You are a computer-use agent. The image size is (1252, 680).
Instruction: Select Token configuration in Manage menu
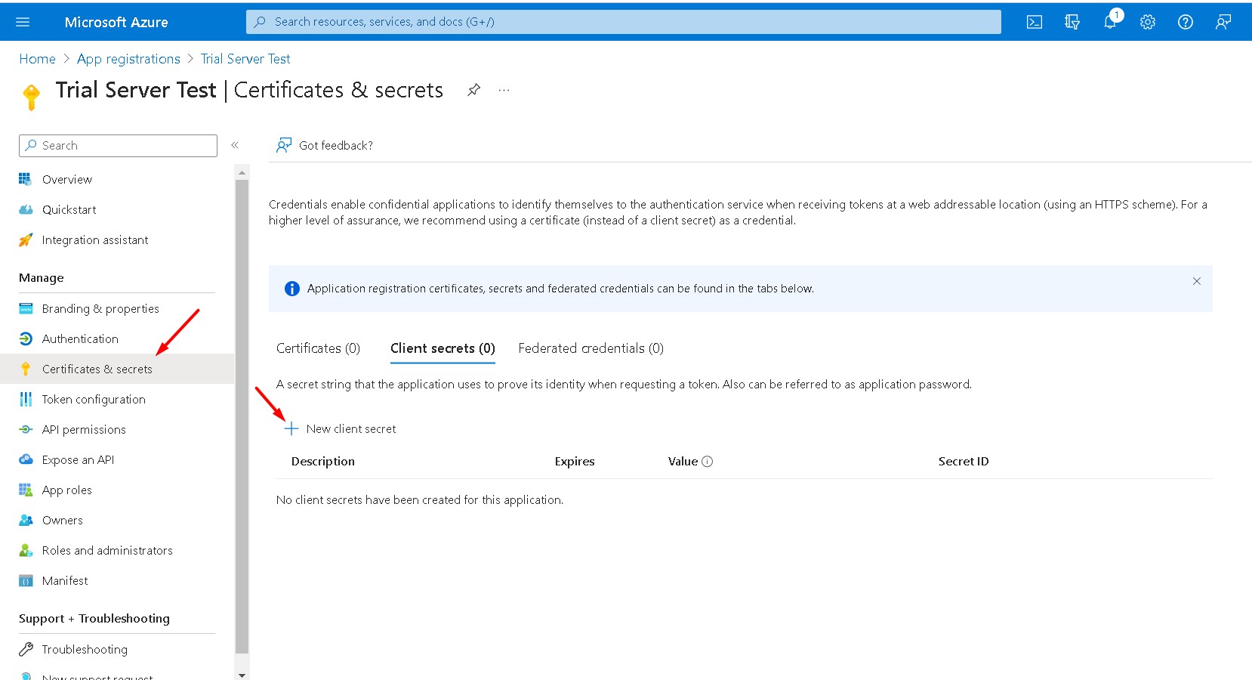tap(94, 400)
